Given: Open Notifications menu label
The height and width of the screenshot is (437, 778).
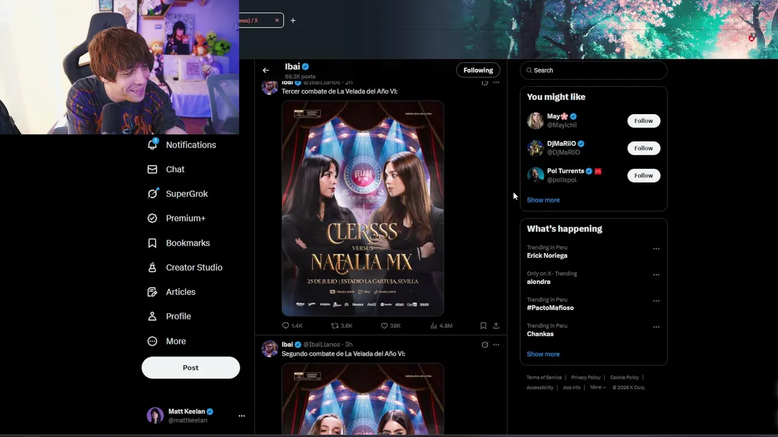Looking at the screenshot, I should pyautogui.click(x=191, y=145).
